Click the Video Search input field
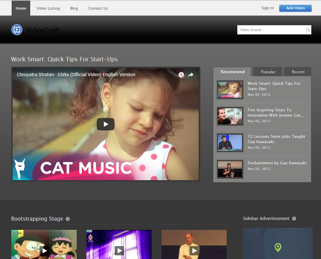Image resolution: width=321 pixels, height=259 pixels. pyautogui.click(x=274, y=30)
